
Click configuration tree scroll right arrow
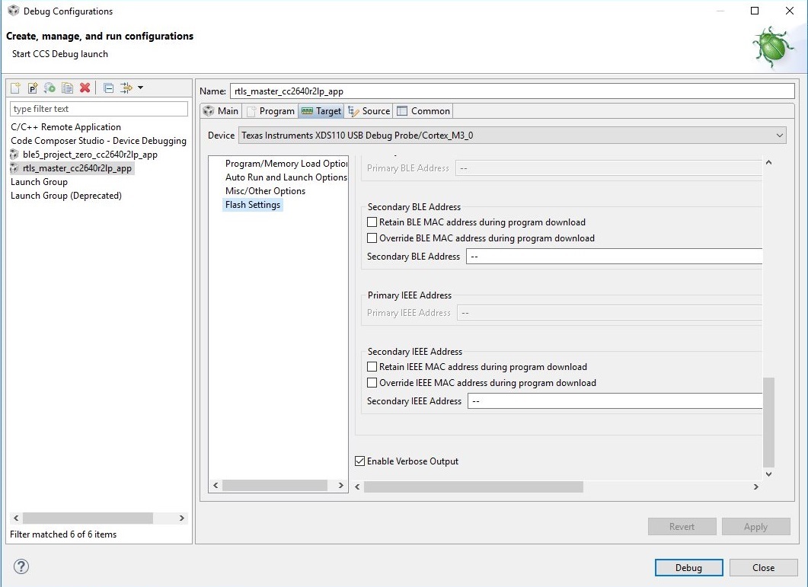182,518
